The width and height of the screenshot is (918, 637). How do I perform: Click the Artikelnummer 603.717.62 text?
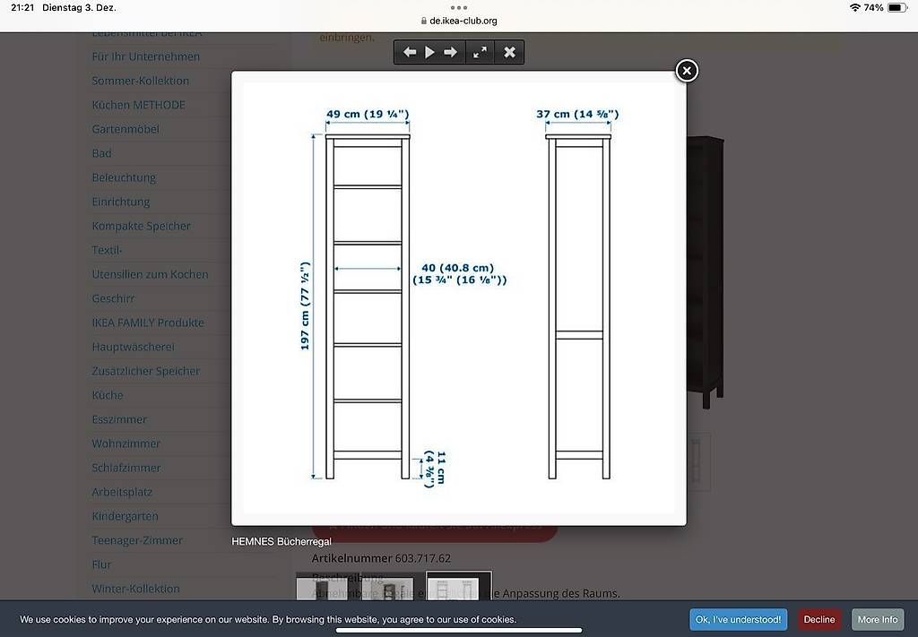click(x=381, y=558)
